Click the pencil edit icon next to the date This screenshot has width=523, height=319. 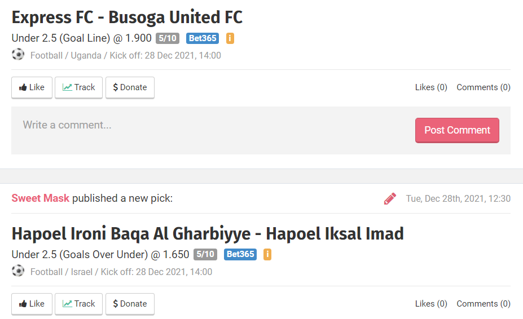tap(390, 198)
